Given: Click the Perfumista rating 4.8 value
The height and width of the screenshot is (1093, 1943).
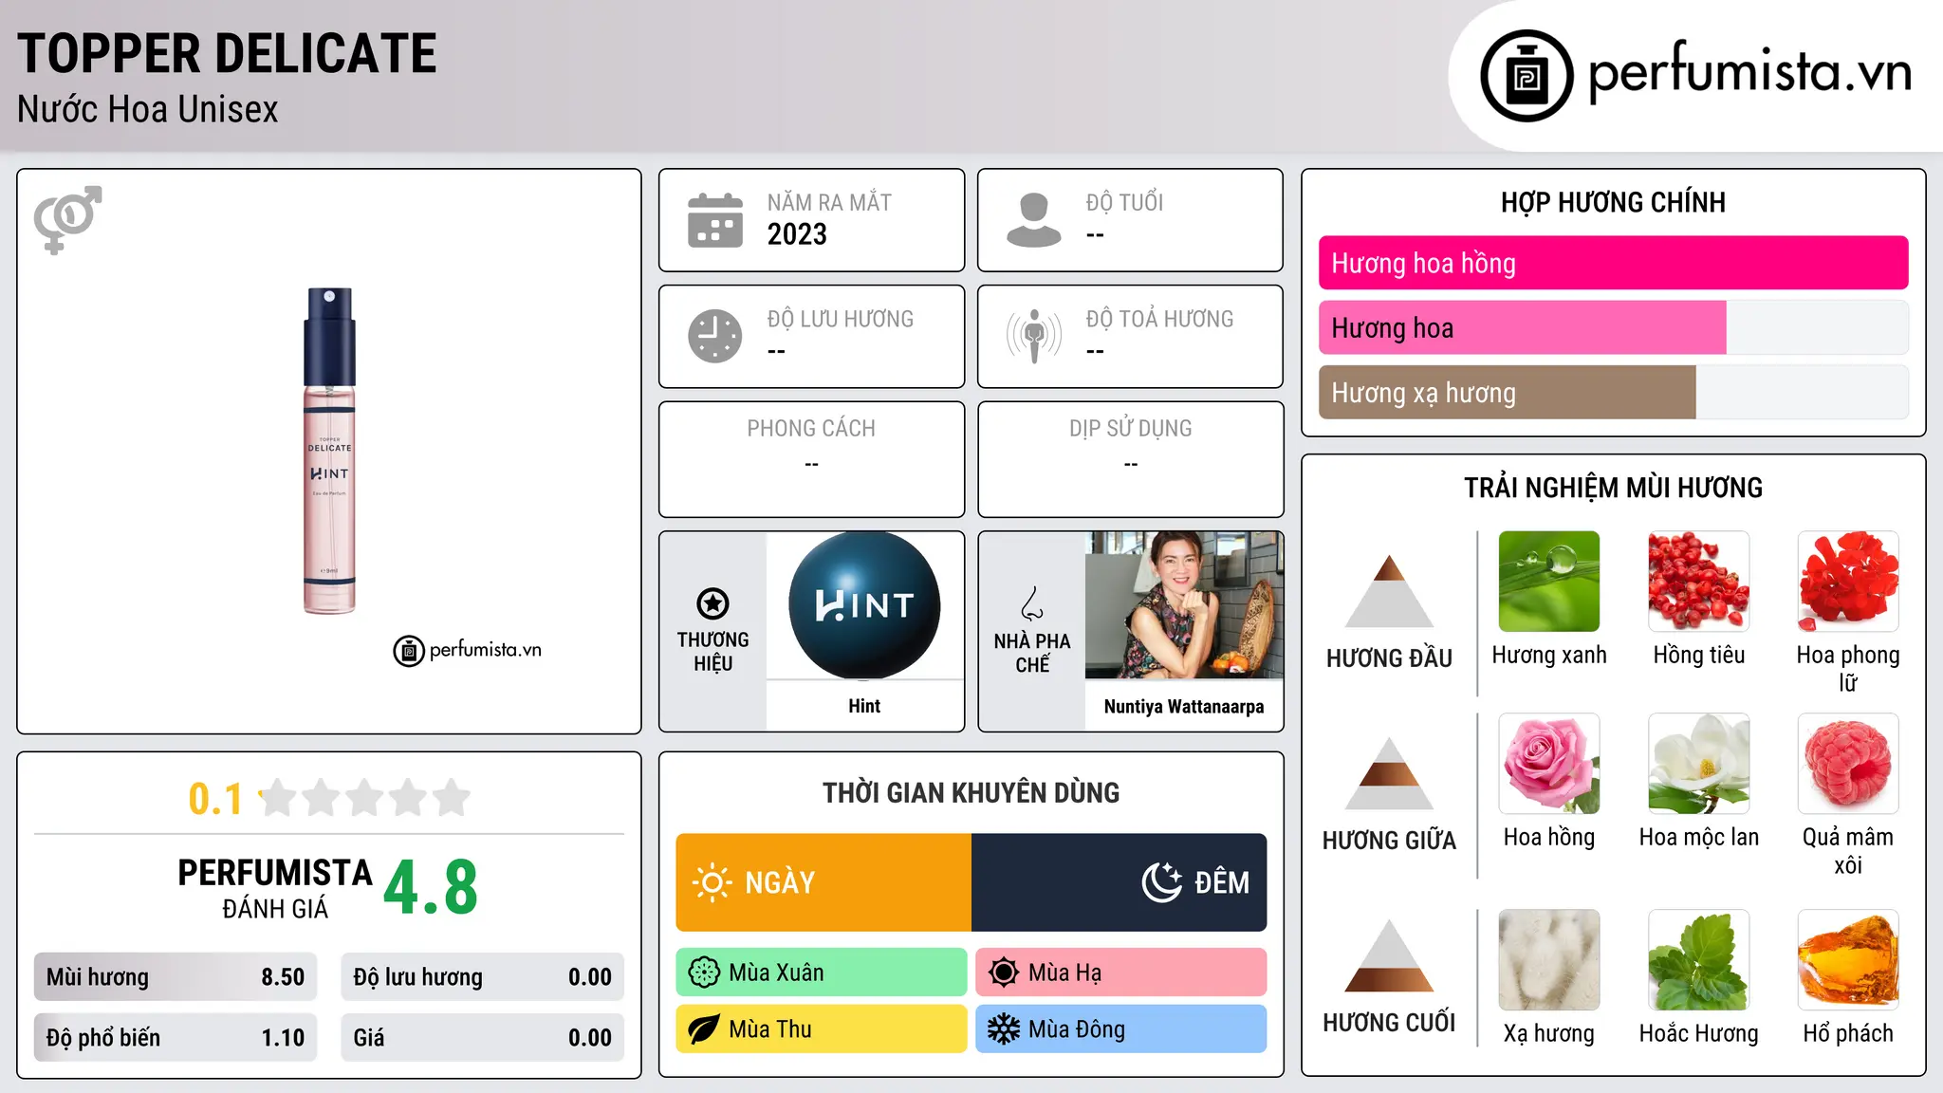Looking at the screenshot, I should pyautogui.click(x=431, y=887).
